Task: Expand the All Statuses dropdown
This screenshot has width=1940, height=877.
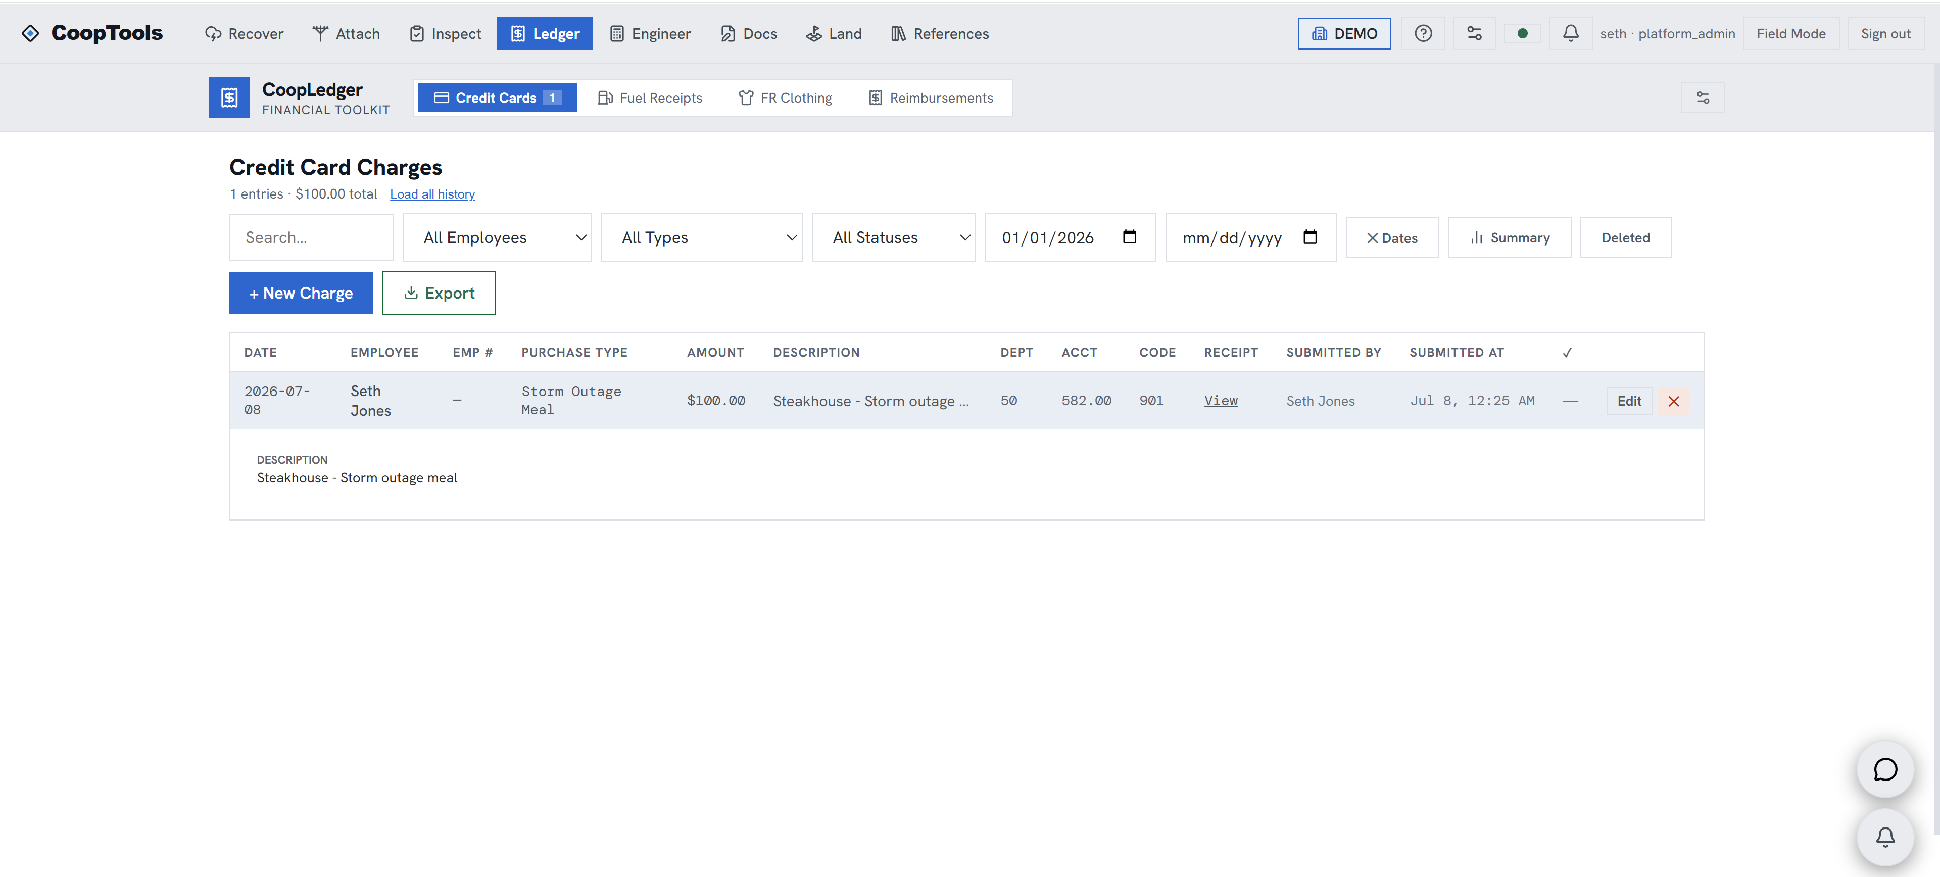Action: pyautogui.click(x=893, y=237)
